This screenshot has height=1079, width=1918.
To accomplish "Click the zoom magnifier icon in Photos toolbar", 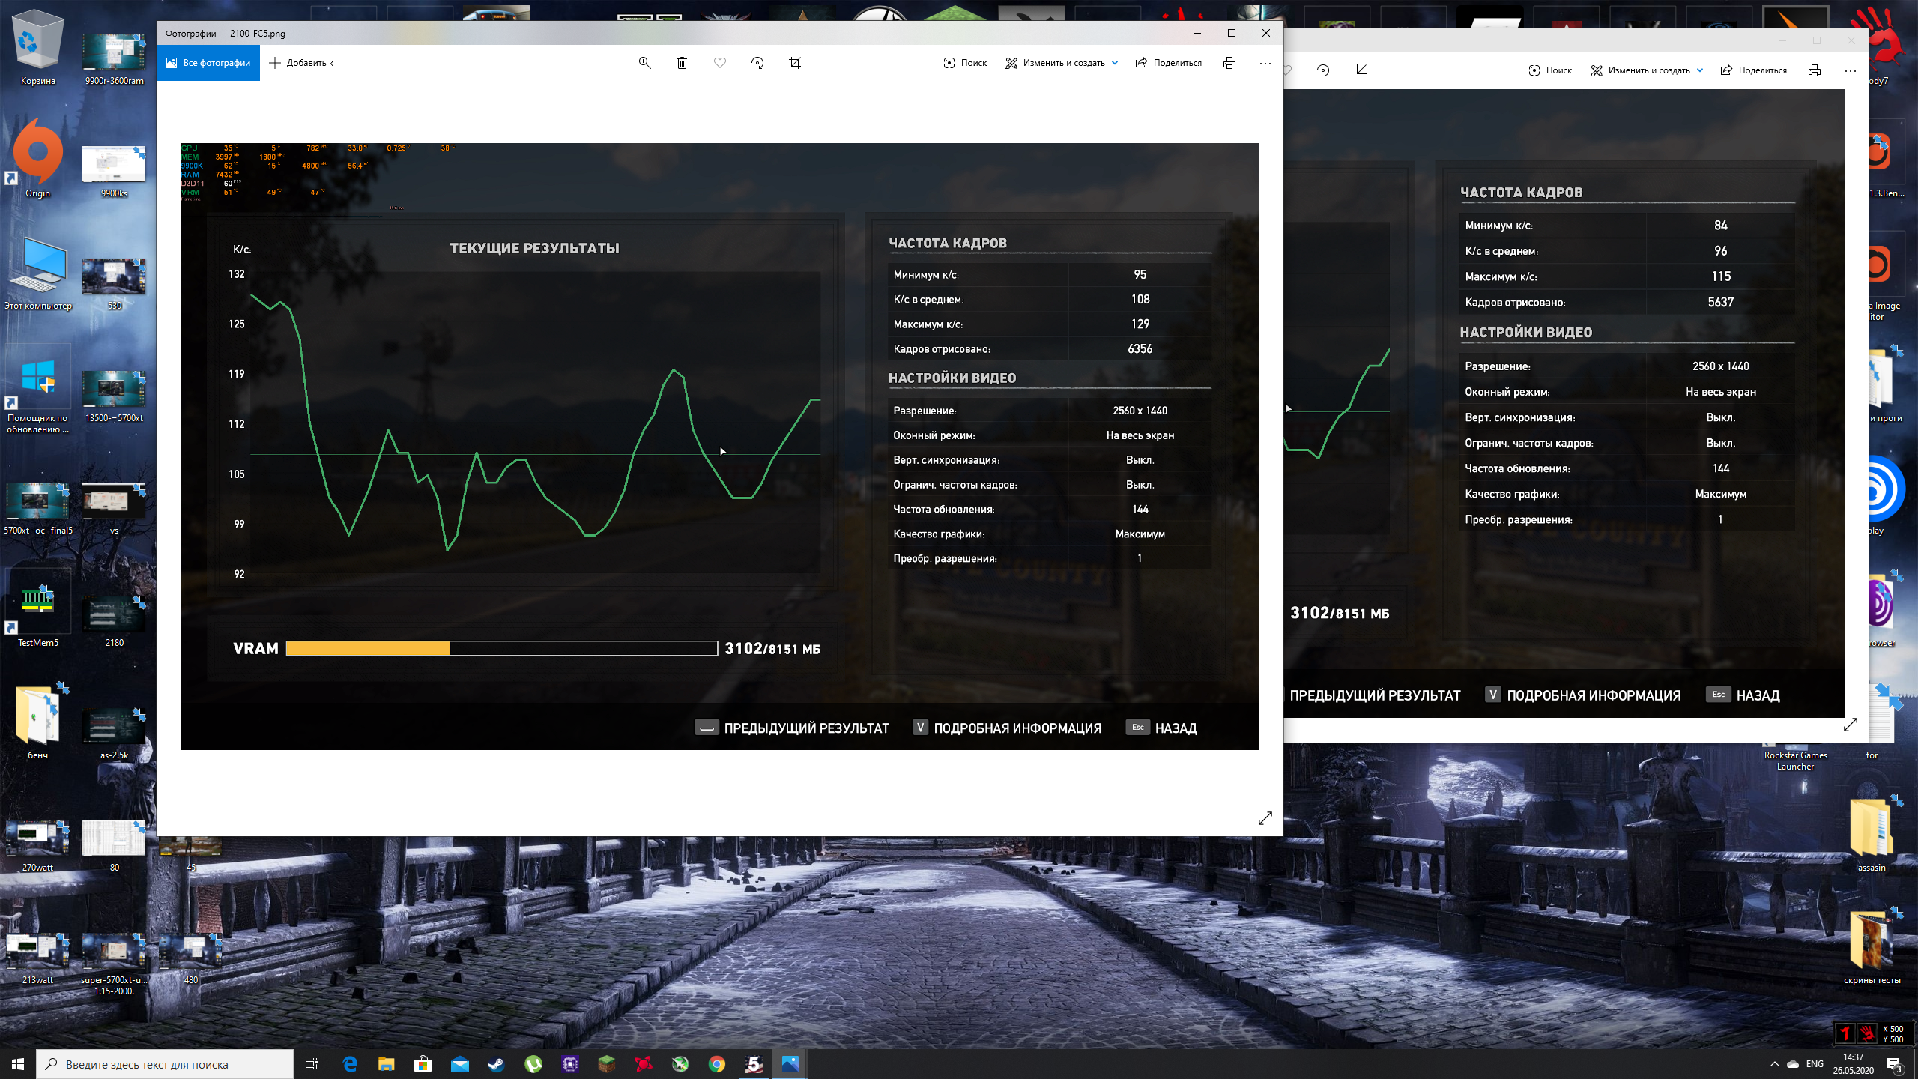I will point(644,63).
